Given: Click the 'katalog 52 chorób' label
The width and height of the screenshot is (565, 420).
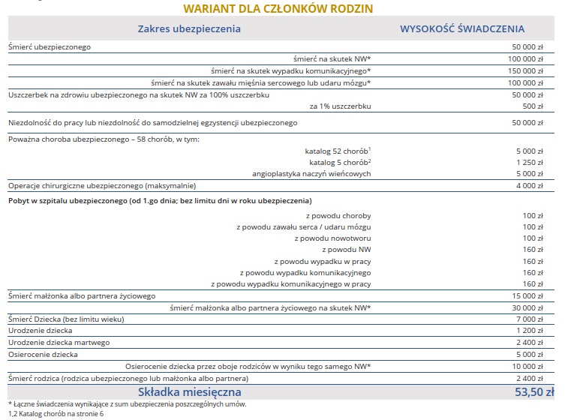Looking at the screenshot, I should tap(338, 151).
